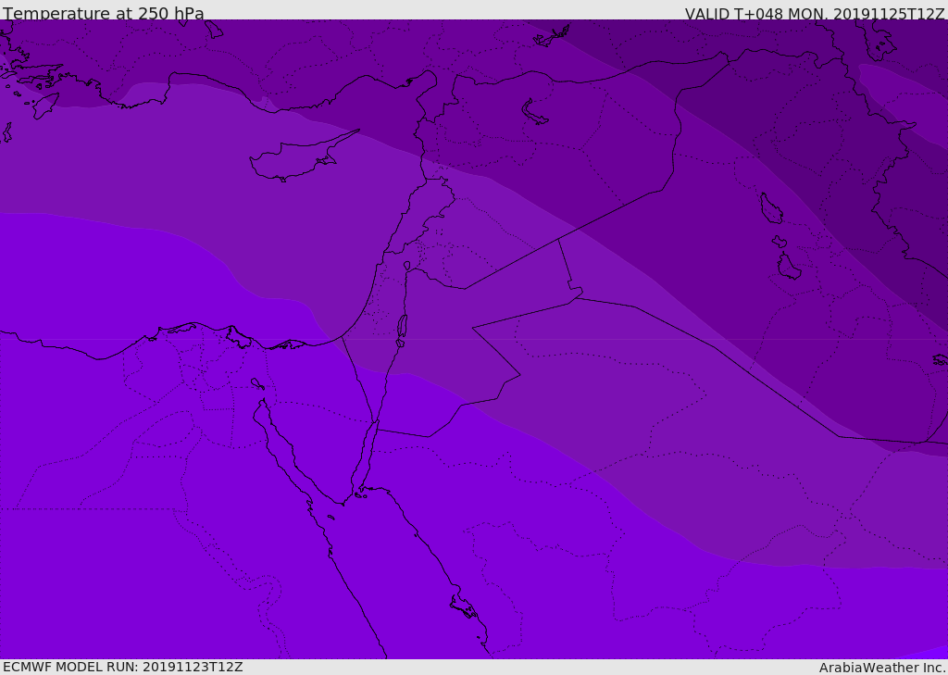Click the ECMWF MODEL RUN label
The height and width of the screenshot is (675, 948).
tap(123, 668)
